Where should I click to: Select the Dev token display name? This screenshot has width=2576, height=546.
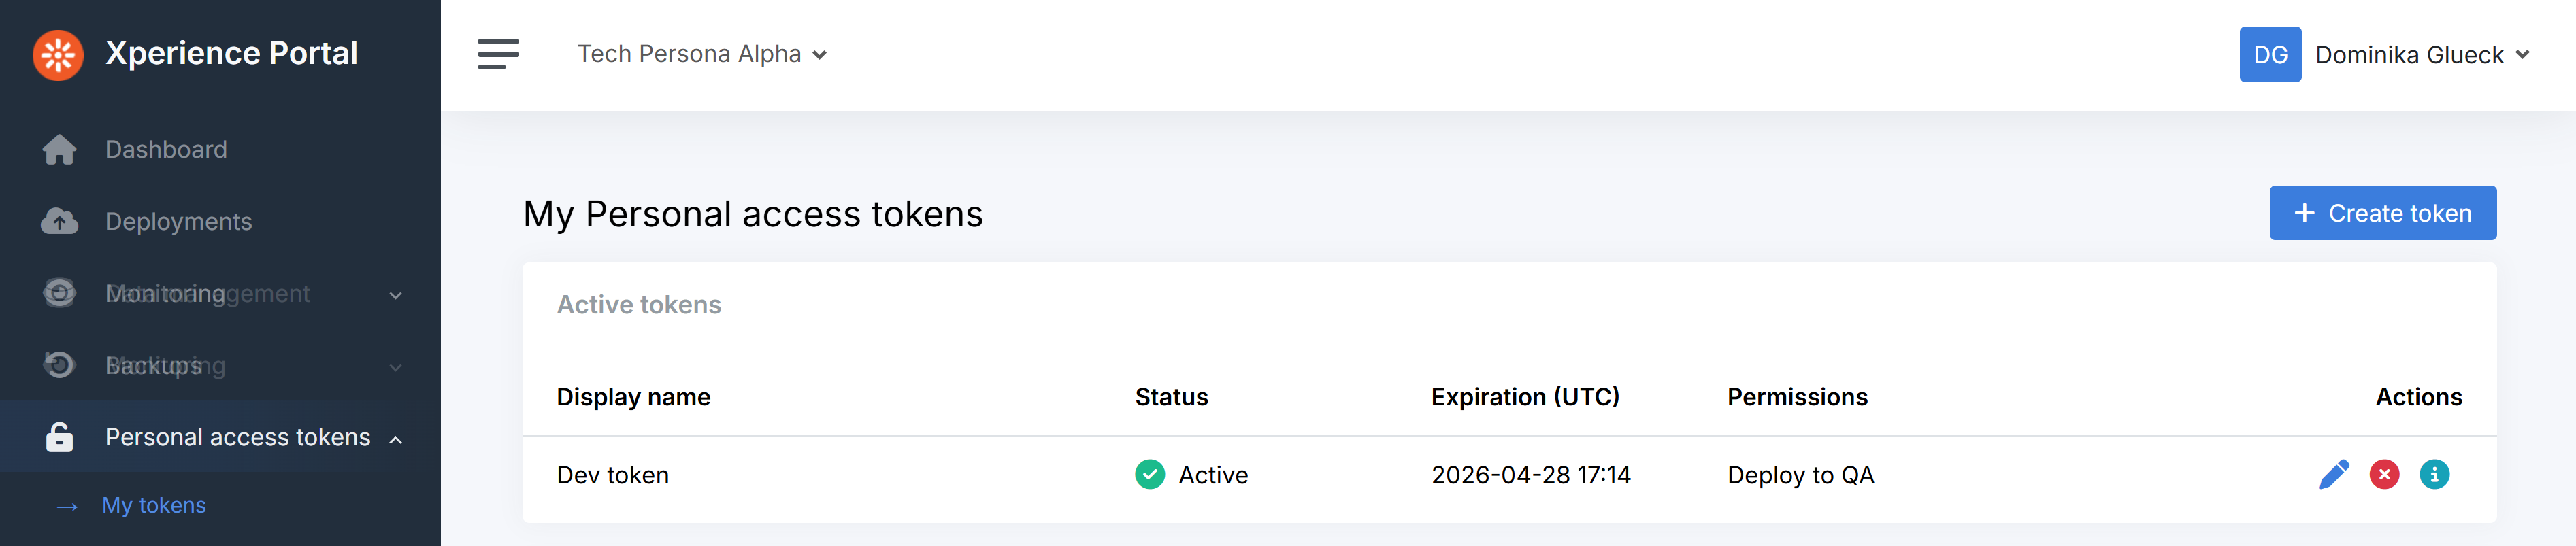pos(612,475)
